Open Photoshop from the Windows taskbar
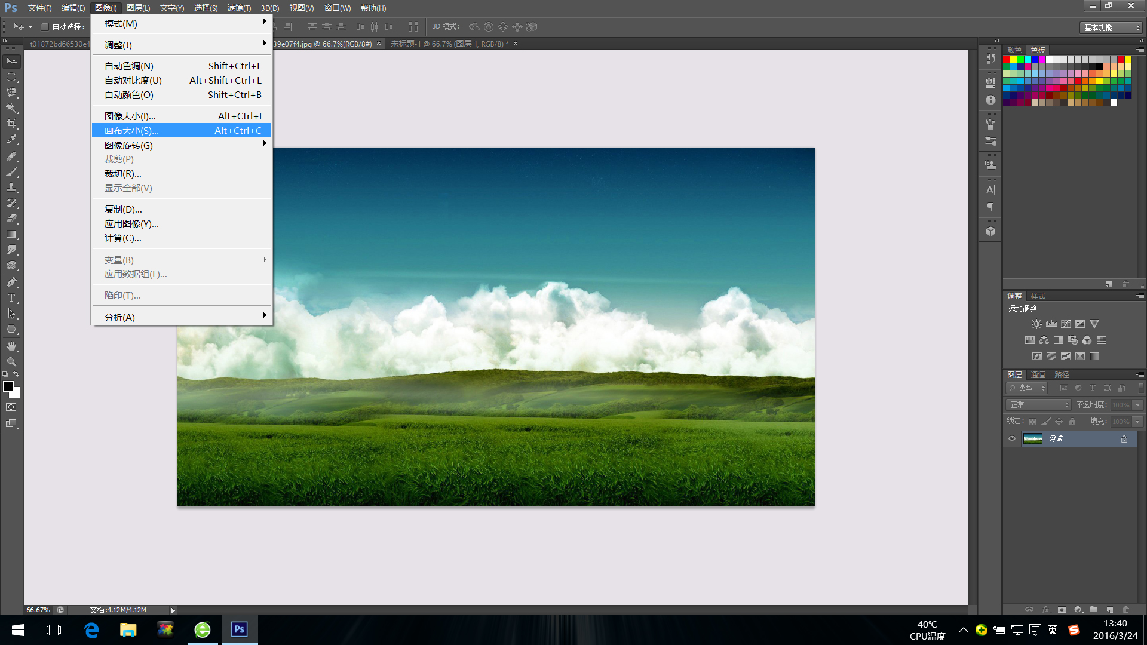Viewport: 1147px width, 645px height. point(239,629)
